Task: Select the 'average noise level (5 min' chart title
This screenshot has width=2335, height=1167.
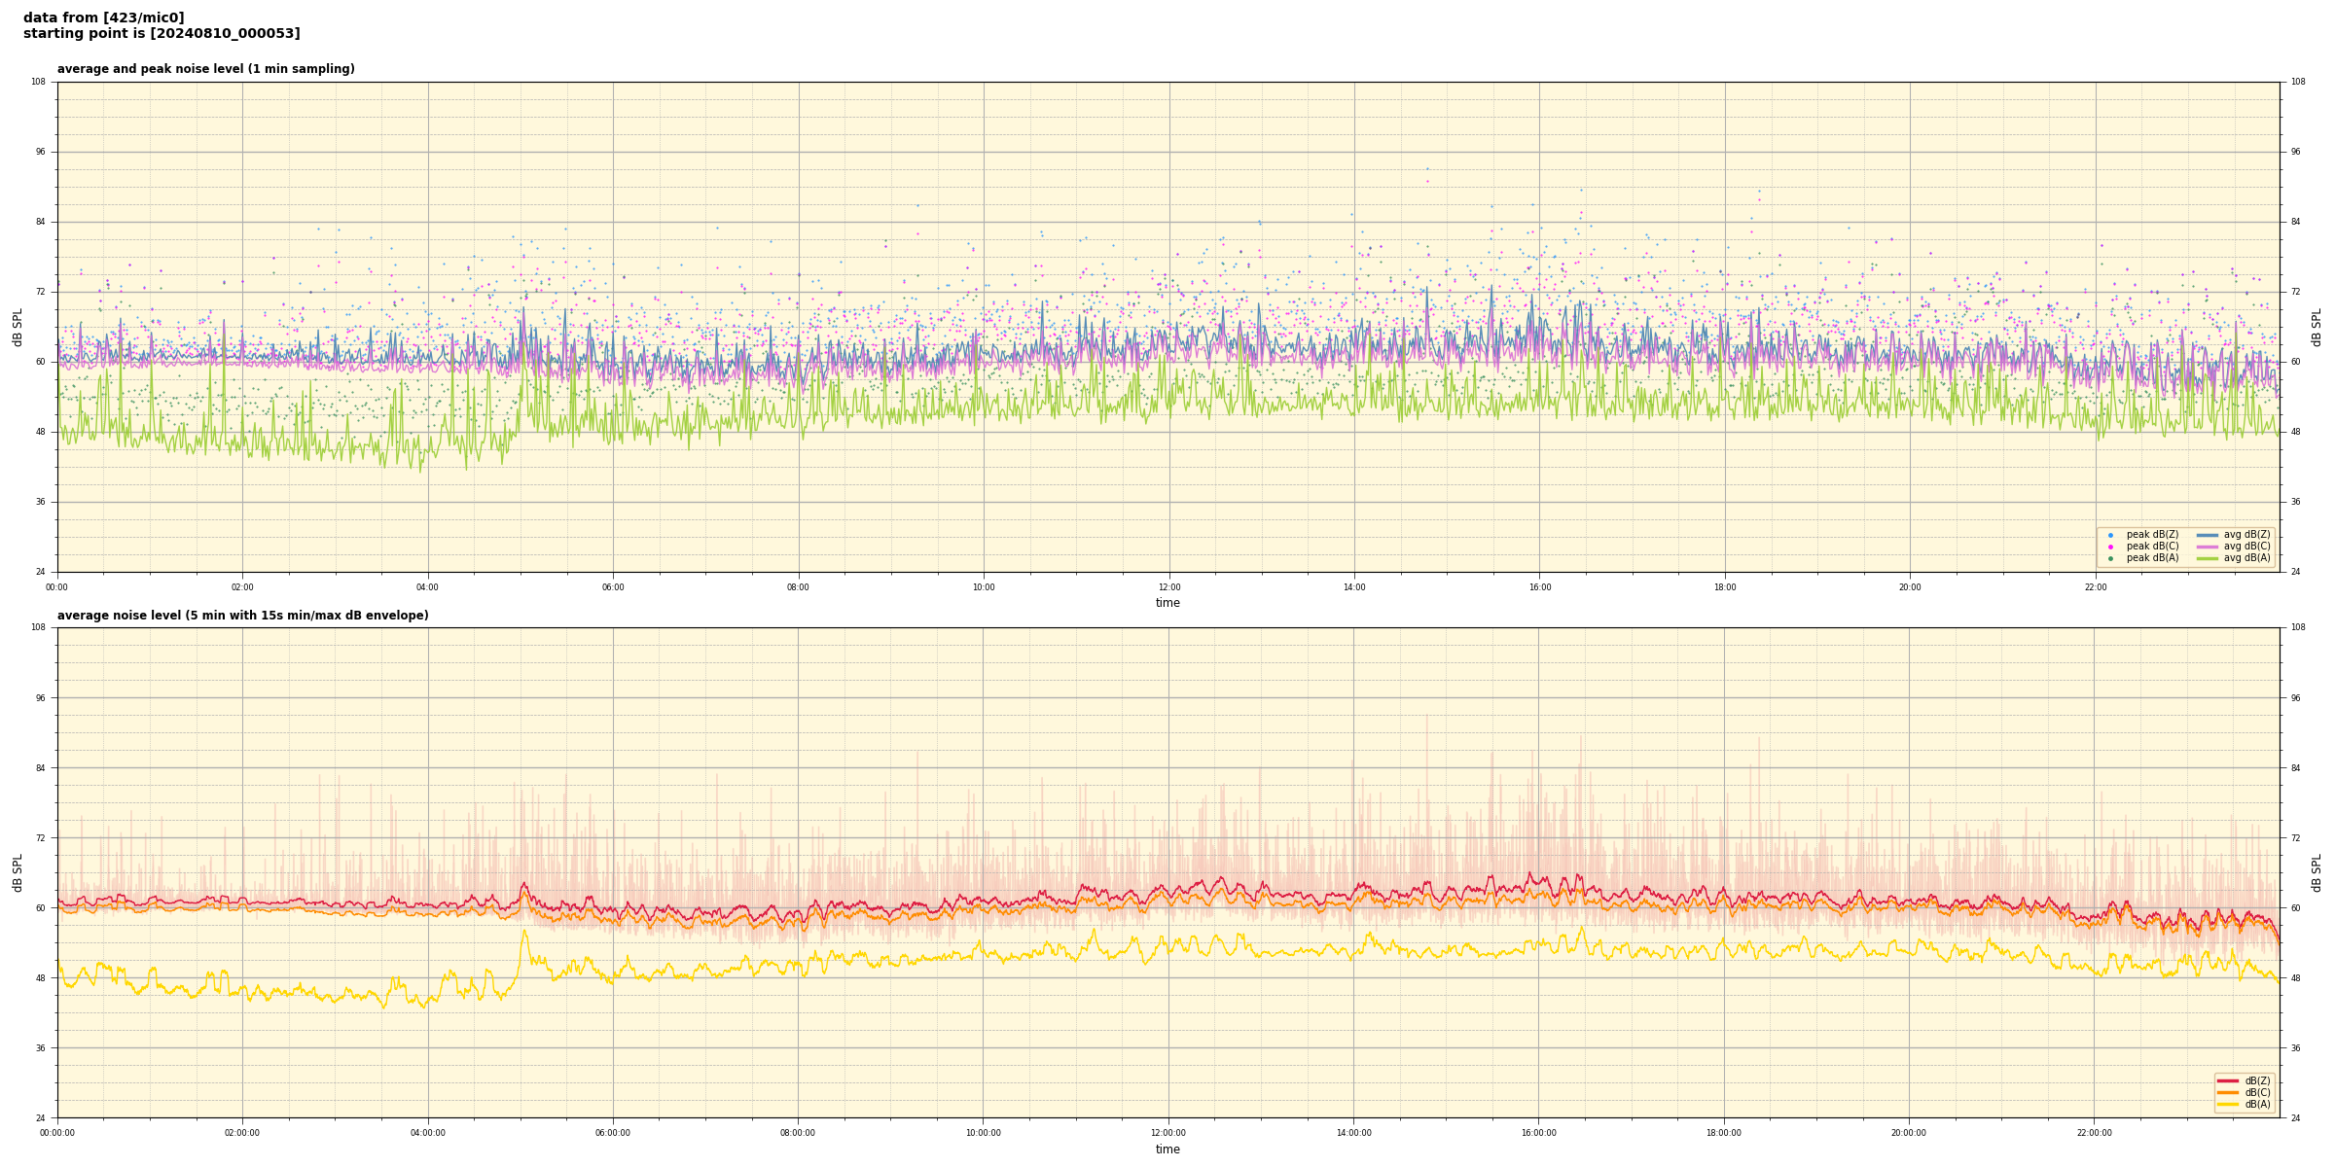Action: [242, 616]
